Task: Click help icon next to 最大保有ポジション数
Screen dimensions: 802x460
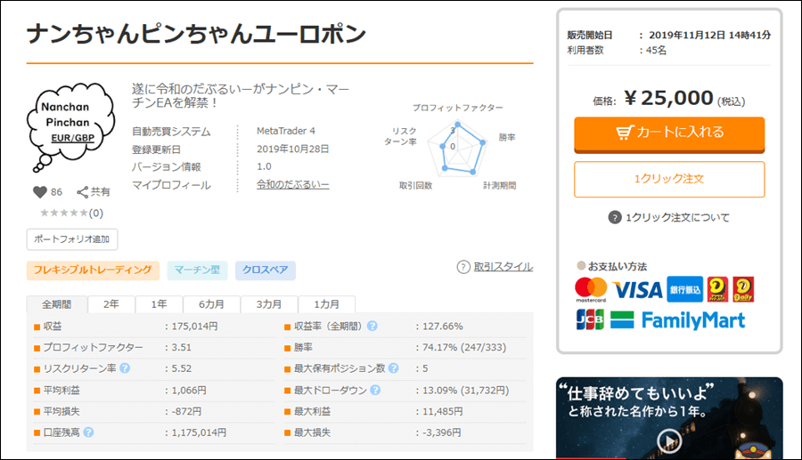Action: click(393, 367)
